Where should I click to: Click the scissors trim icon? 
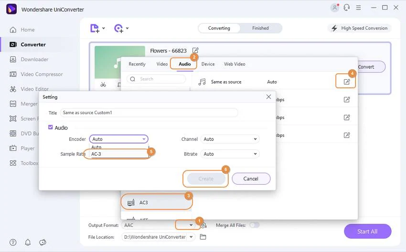click(103, 84)
